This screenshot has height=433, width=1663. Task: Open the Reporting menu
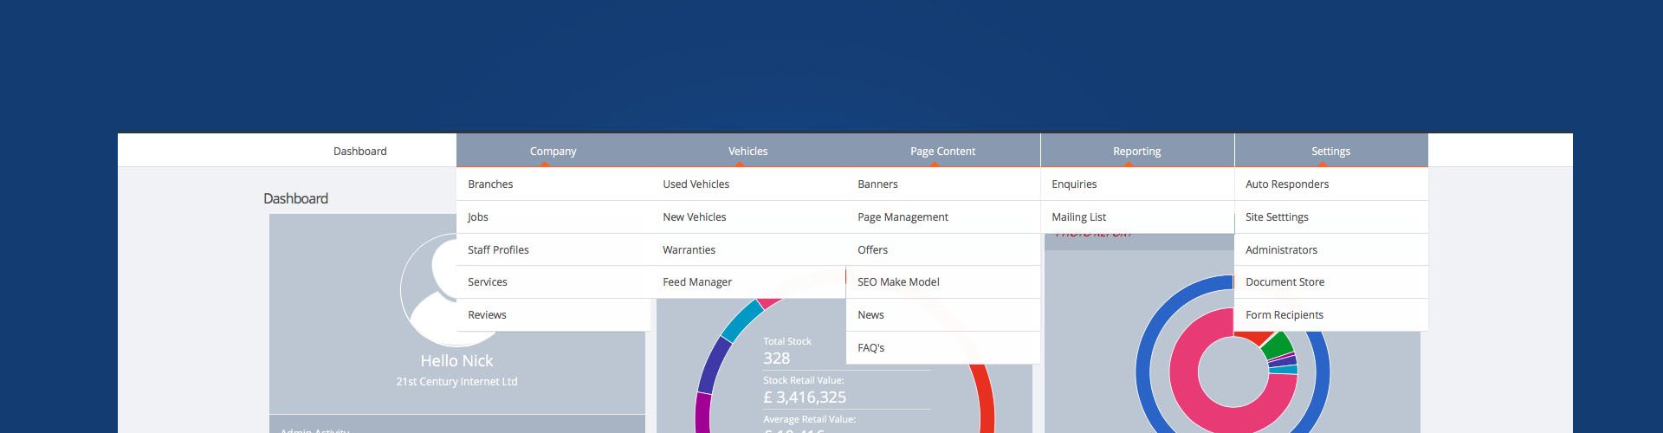(x=1137, y=151)
